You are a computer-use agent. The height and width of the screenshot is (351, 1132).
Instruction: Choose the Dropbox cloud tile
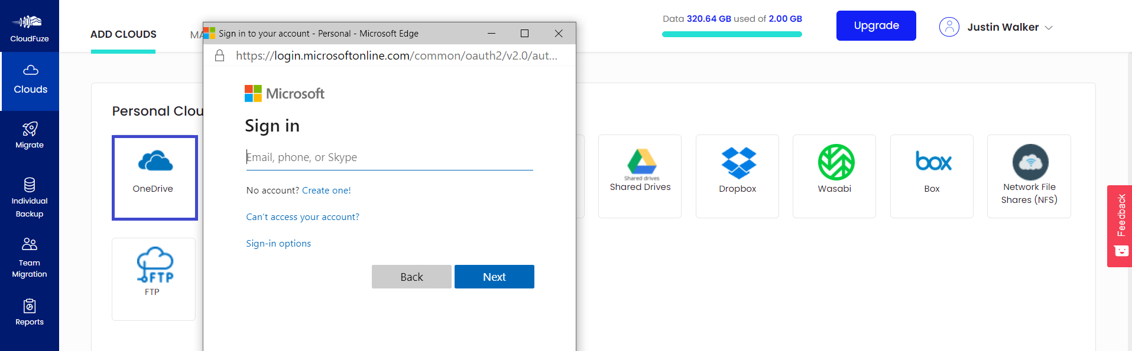pyautogui.click(x=737, y=176)
